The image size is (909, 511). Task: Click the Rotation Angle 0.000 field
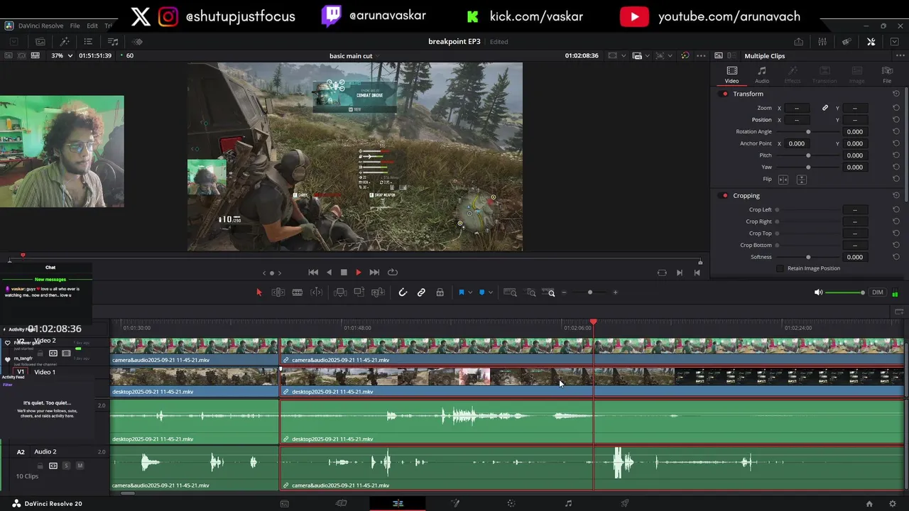[855, 131]
